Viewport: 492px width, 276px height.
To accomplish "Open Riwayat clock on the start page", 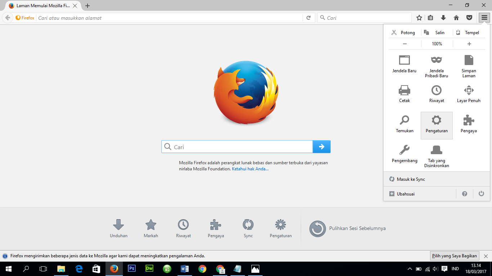I will coord(183,229).
